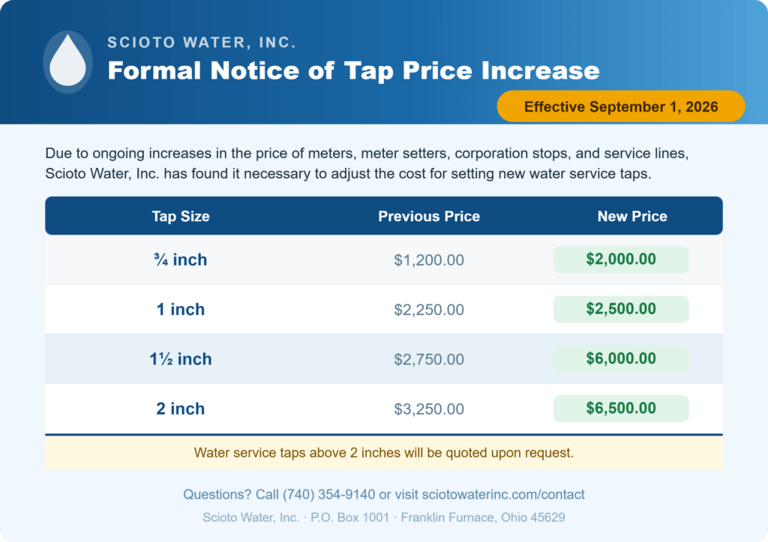Click the Previous Price column header

(x=428, y=216)
